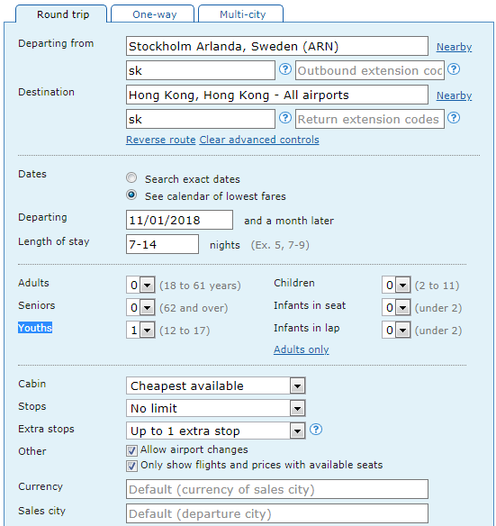Click the Reverse route link
The width and height of the screenshot is (496, 526).
coord(160,140)
